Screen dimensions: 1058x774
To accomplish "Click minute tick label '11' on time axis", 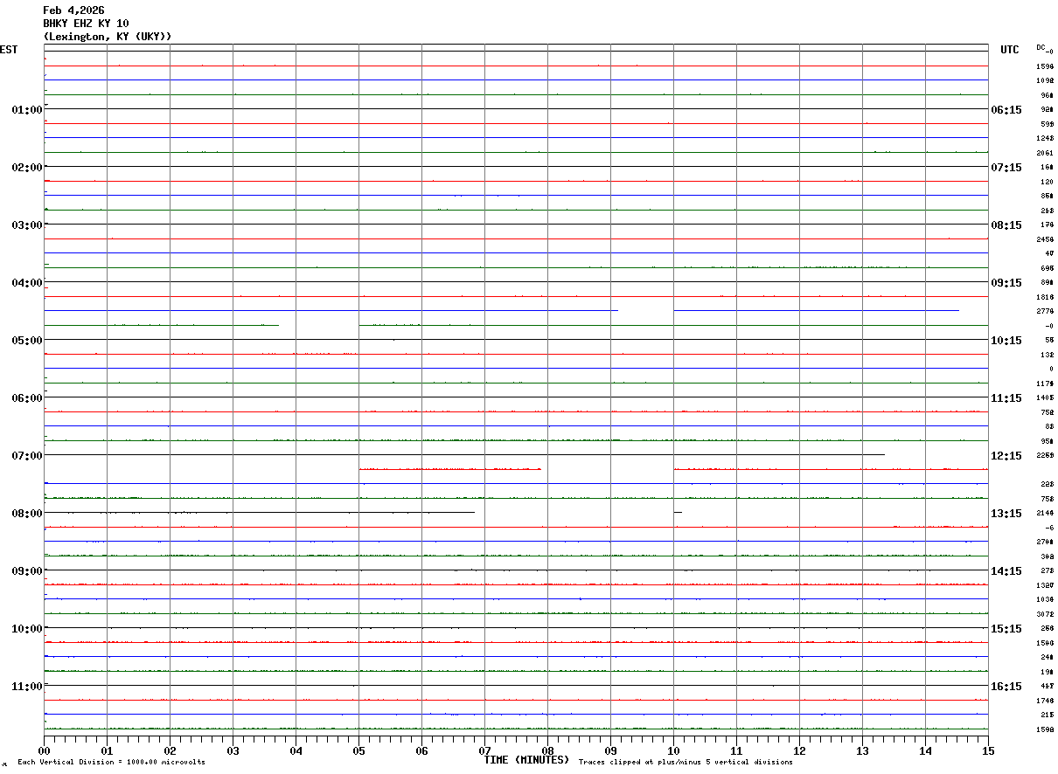I will coord(736,750).
